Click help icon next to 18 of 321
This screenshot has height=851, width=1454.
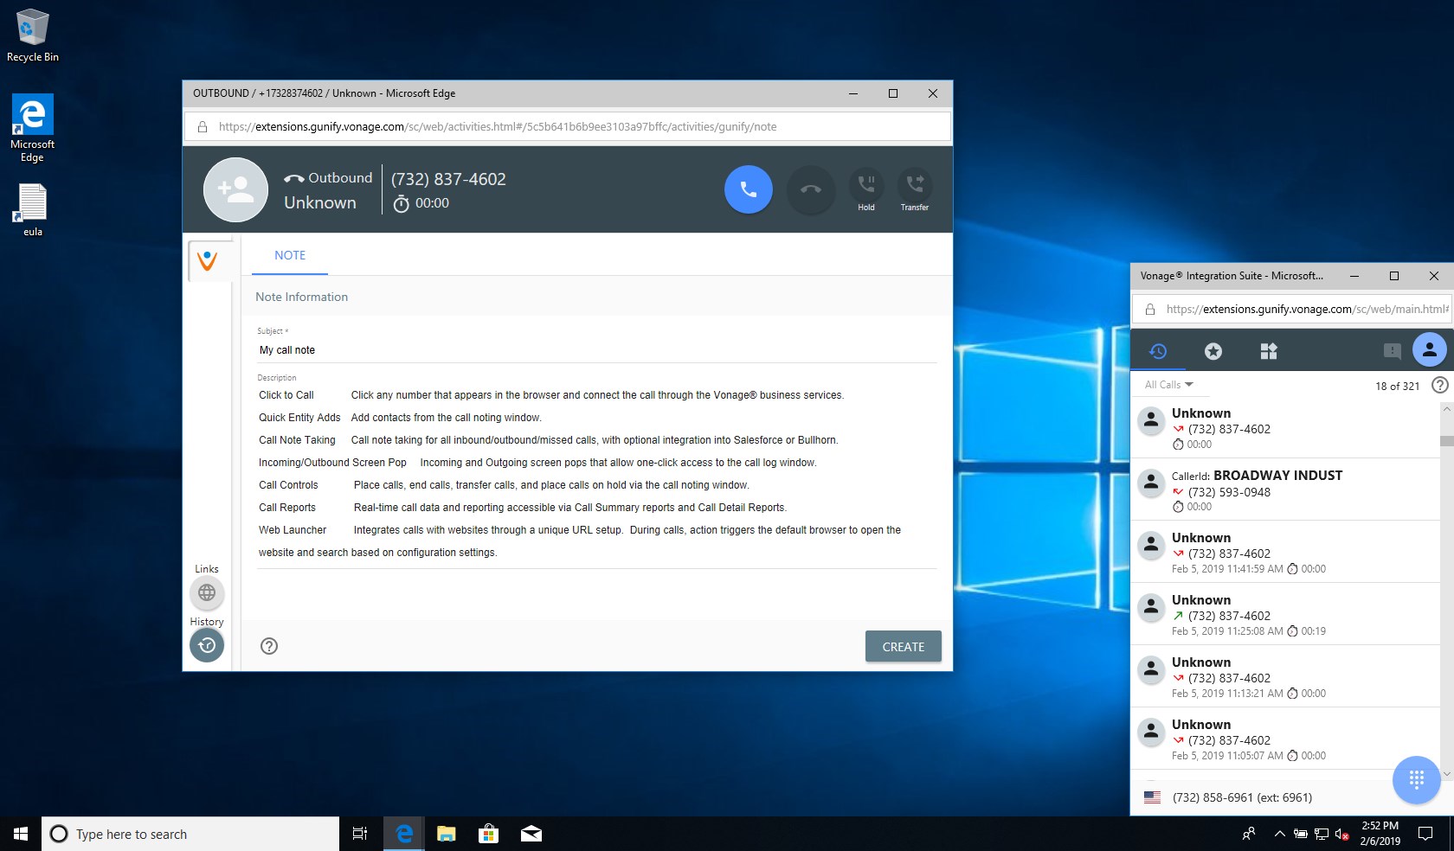pyautogui.click(x=1440, y=386)
